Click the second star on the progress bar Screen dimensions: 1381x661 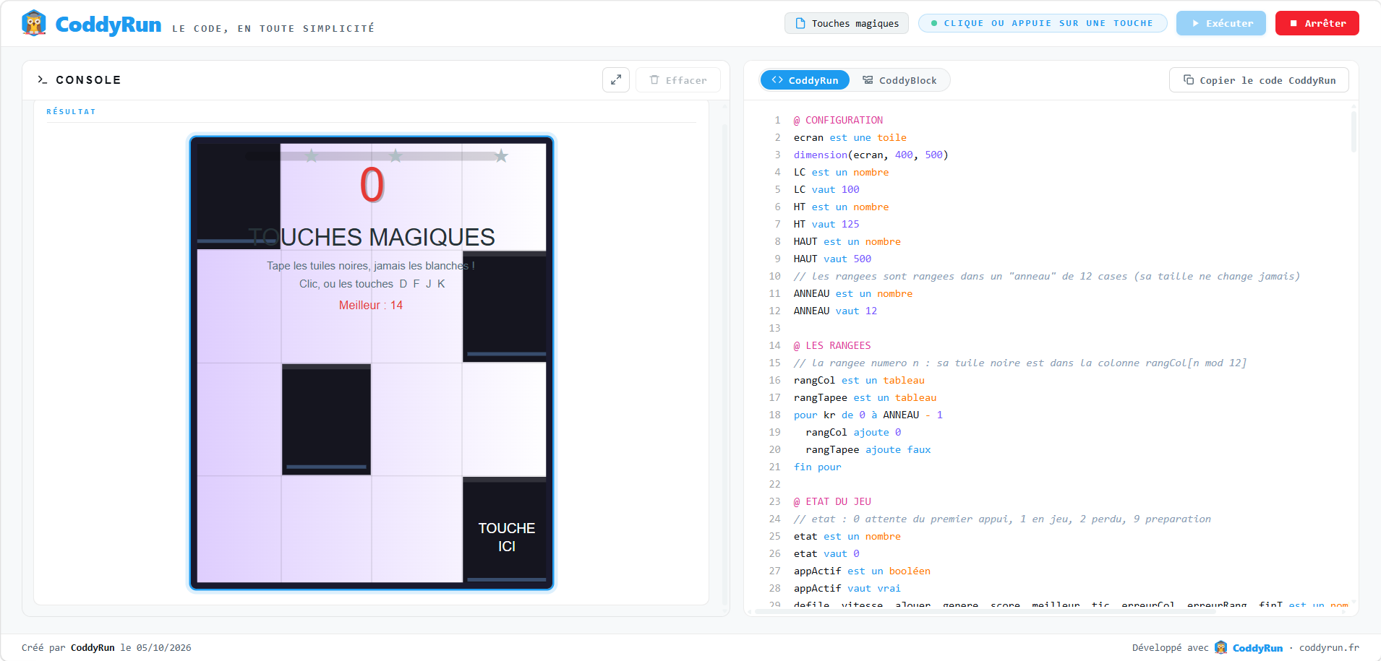[x=396, y=155]
